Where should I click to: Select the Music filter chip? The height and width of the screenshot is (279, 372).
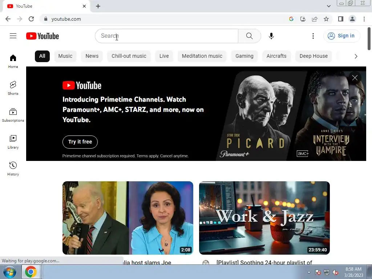click(x=65, y=56)
